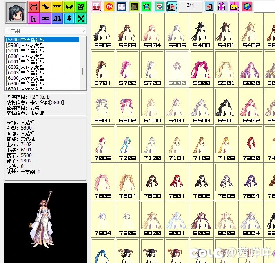This screenshot has width=275, height=263.
Task: Pick magenta twin-tail thumbnail 5900
Action: tap(202, 69)
